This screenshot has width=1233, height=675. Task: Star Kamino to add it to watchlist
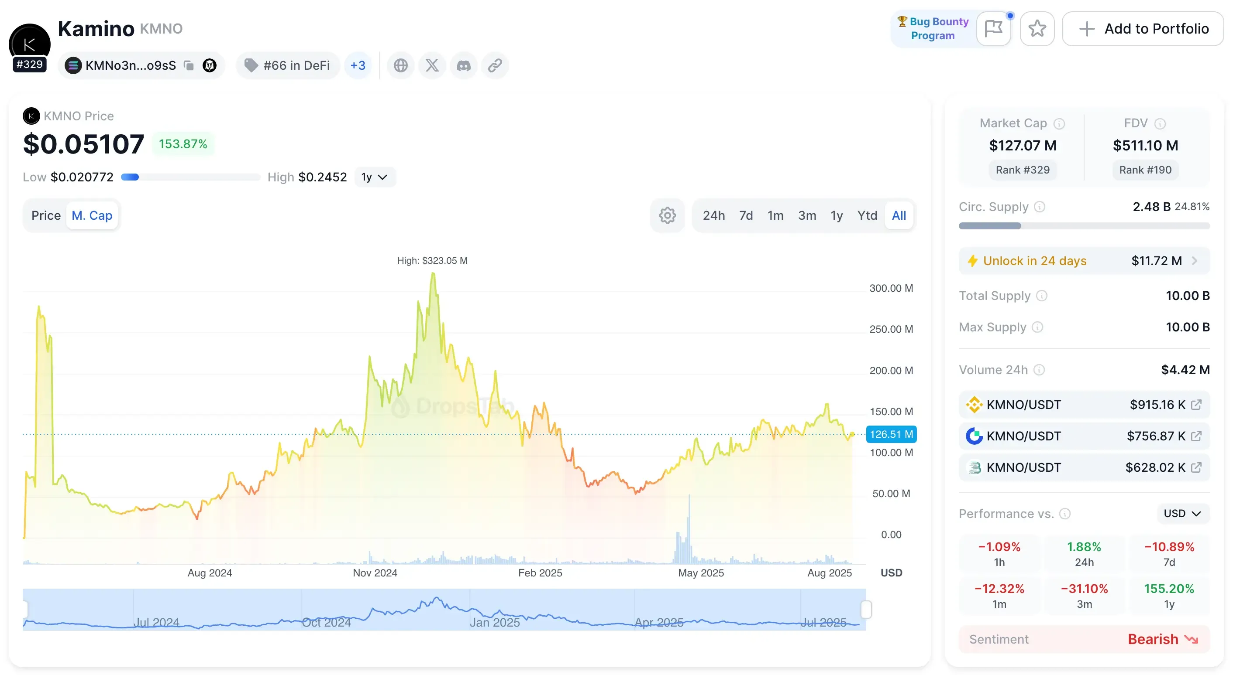pos(1037,29)
